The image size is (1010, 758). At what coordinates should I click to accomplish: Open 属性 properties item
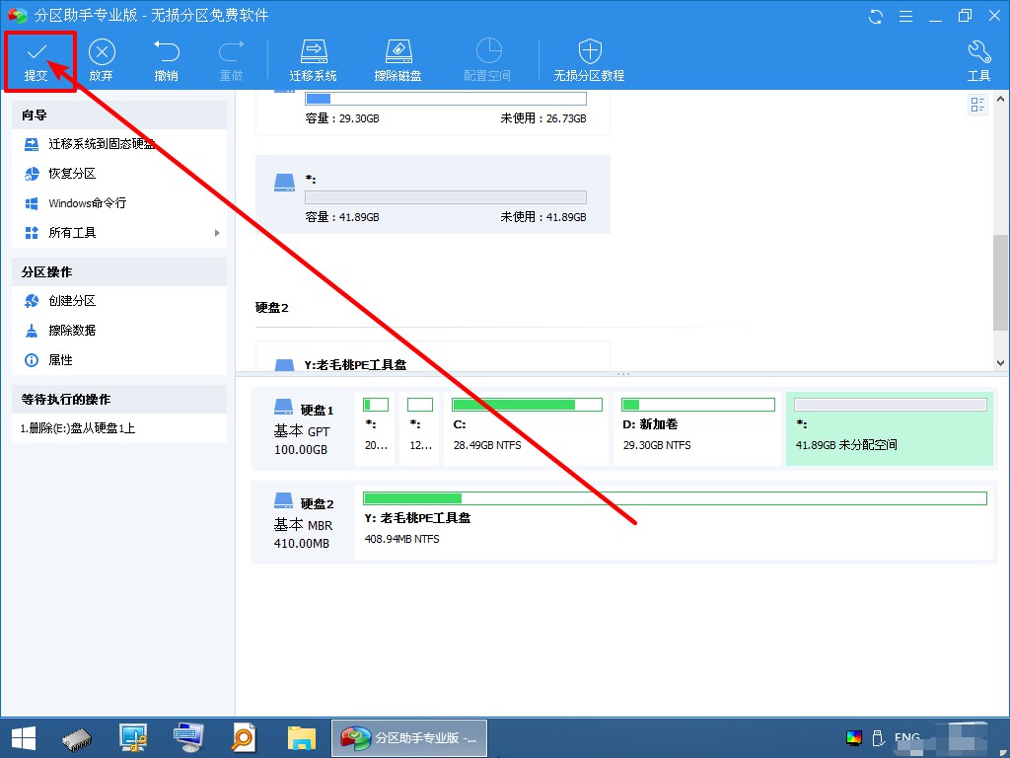point(119,360)
